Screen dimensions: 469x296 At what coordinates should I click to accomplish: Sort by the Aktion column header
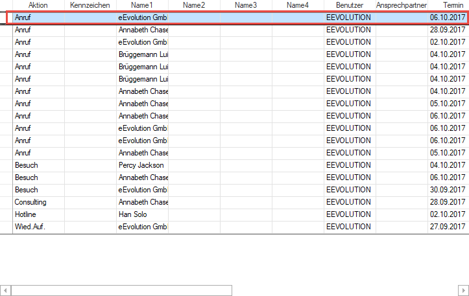click(x=38, y=5)
